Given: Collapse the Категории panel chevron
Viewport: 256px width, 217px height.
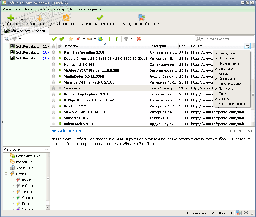Looking at the screenshot, I should [x=47, y=150].
